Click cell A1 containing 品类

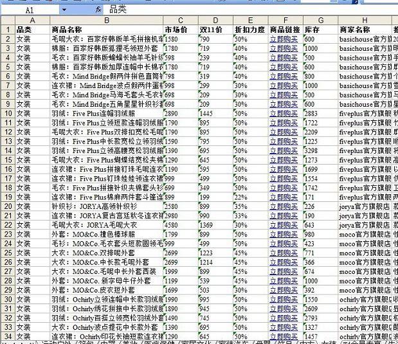(33, 30)
